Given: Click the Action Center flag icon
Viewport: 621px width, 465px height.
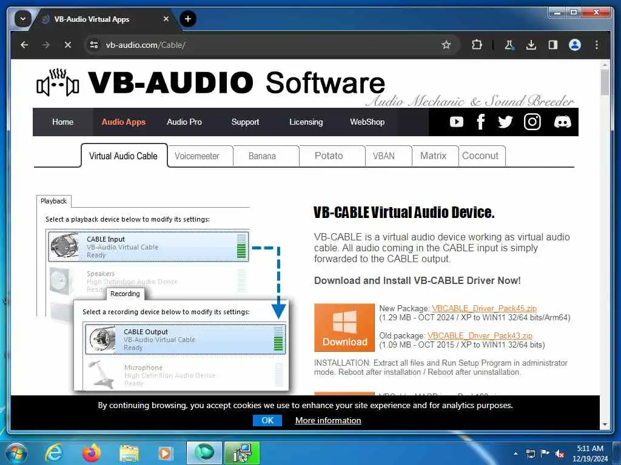Looking at the screenshot, I should point(545,453).
